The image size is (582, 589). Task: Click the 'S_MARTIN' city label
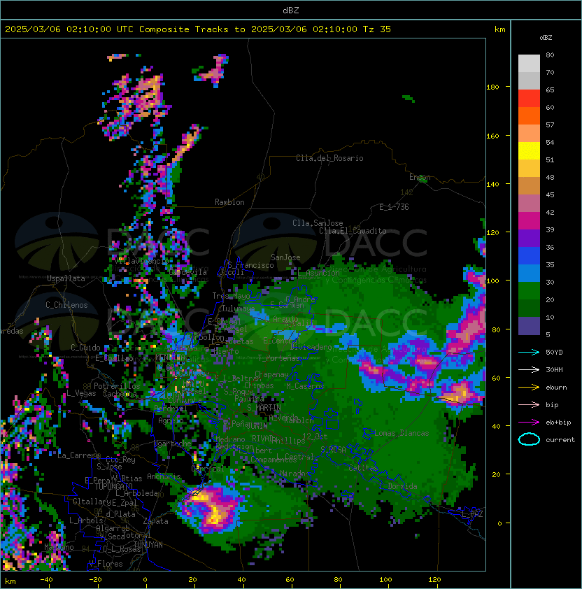[x=264, y=408]
